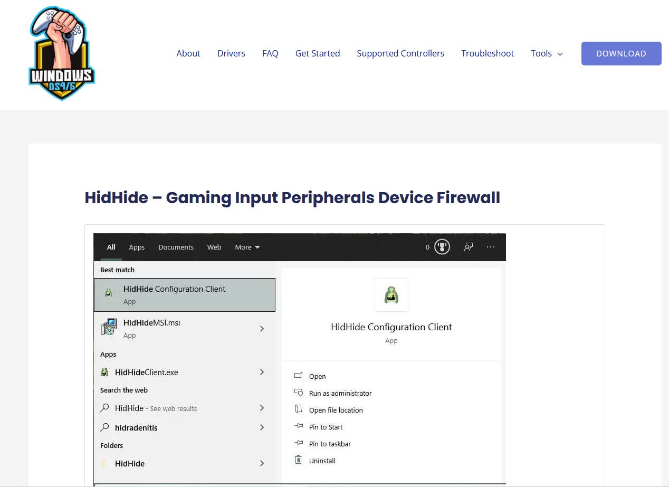The width and height of the screenshot is (669, 487).
Task: Open the About page
Action: [x=188, y=53]
